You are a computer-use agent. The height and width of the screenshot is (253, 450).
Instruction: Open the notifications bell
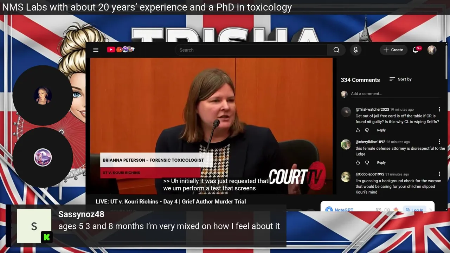coord(416,50)
